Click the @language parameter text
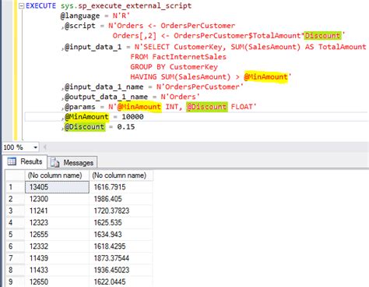 click(x=80, y=16)
